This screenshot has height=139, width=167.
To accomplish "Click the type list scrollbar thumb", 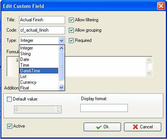I will point(62,66).
